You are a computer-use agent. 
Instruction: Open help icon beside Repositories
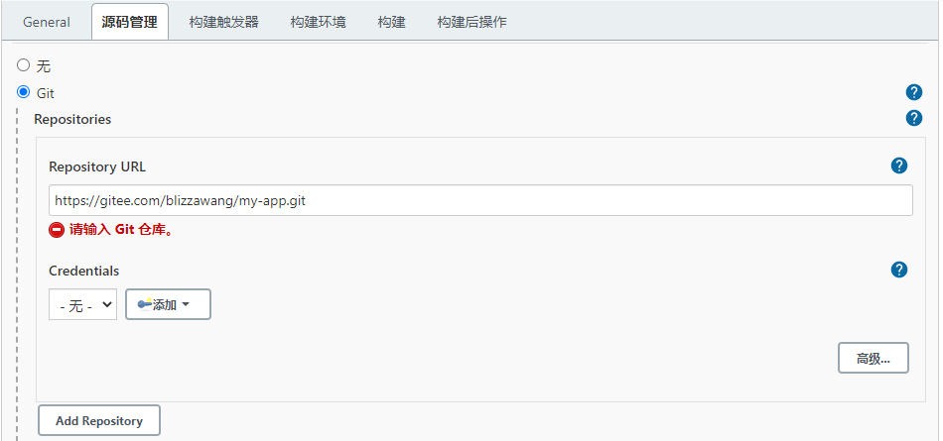(x=913, y=118)
